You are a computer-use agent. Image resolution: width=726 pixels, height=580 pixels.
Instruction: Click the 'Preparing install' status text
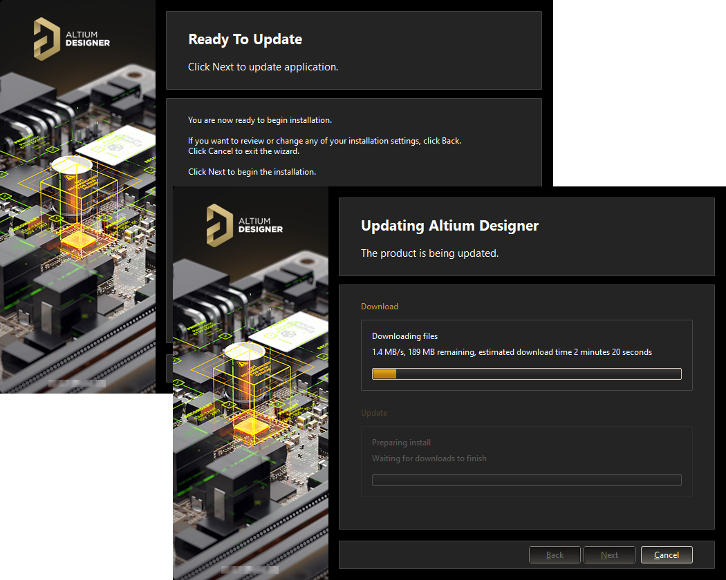401,443
